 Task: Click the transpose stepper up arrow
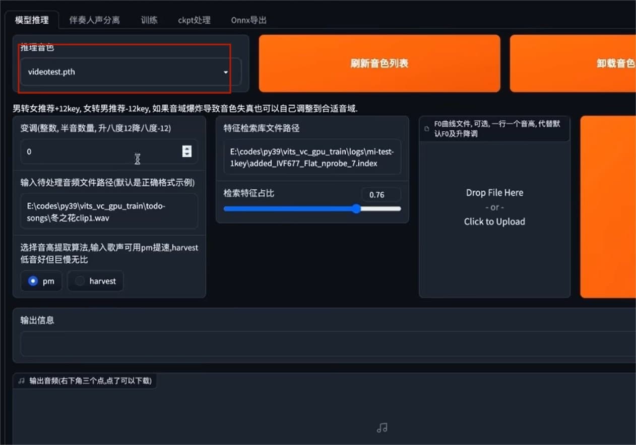[187, 148]
